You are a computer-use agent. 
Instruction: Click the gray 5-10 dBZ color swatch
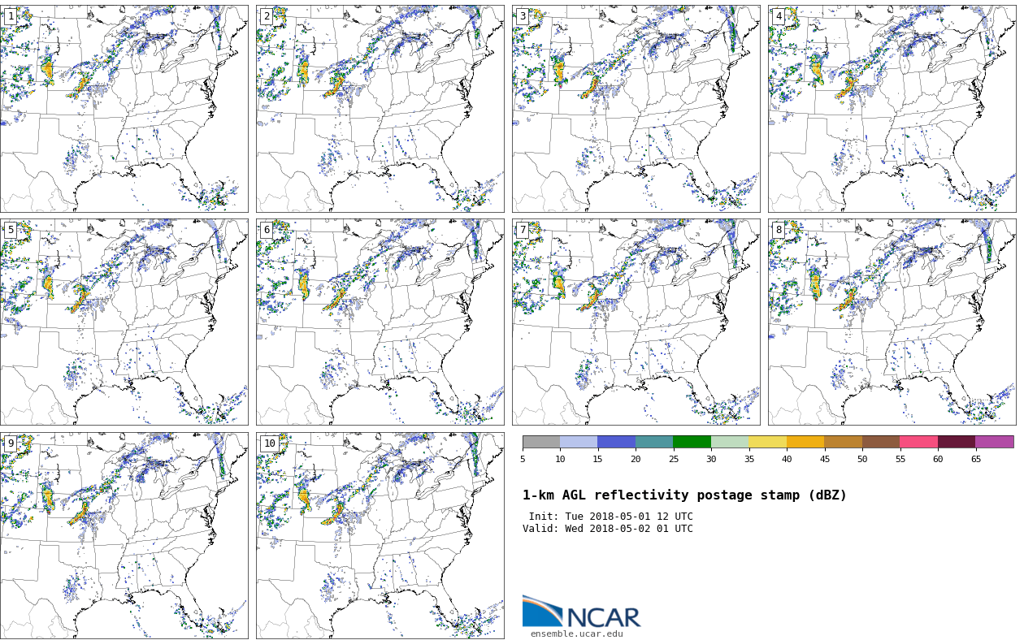click(x=541, y=442)
